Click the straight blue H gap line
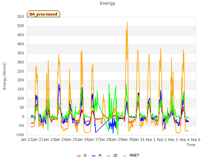The height and width of the screenshot is (162, 216). coord(102,126)
